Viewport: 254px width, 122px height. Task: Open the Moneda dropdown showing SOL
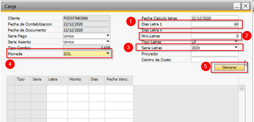coord(87,54)
